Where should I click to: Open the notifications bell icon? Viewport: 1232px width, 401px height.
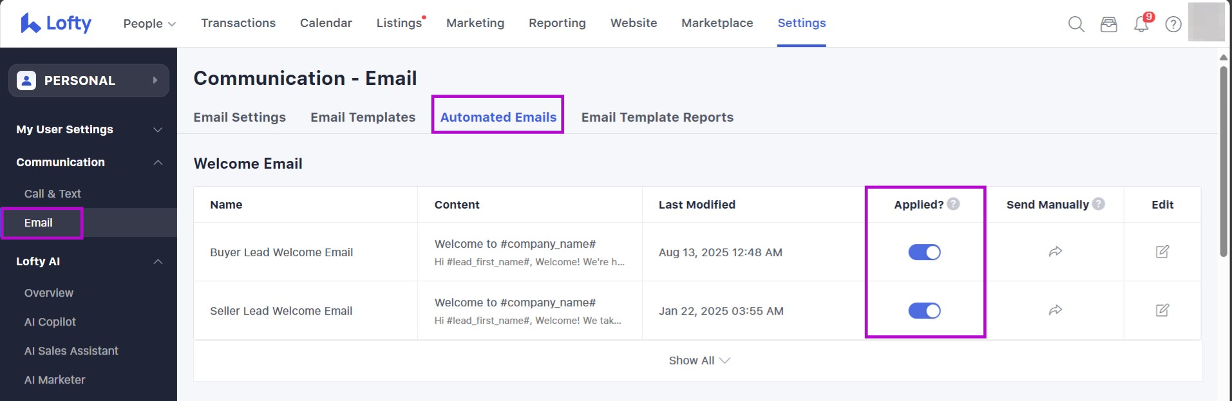click(1141, 24)
